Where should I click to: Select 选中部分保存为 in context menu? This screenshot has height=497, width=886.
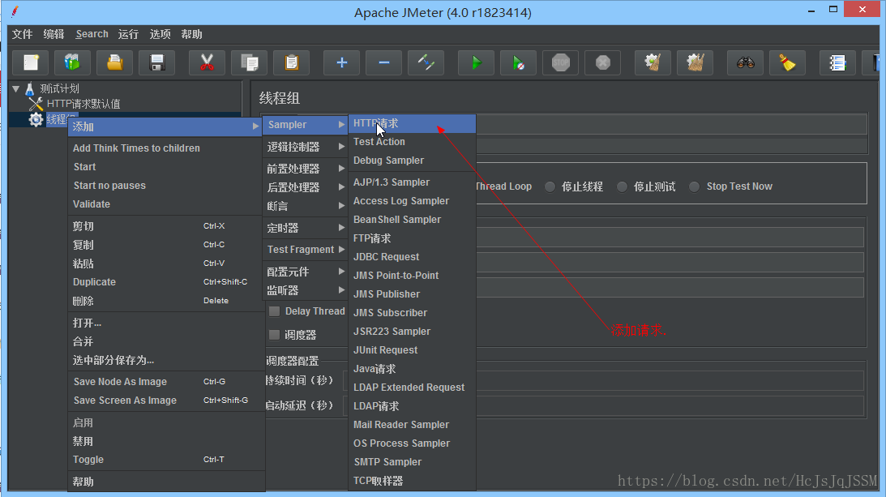[166, 360]
